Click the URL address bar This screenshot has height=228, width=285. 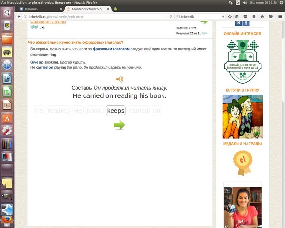(95, 17)
